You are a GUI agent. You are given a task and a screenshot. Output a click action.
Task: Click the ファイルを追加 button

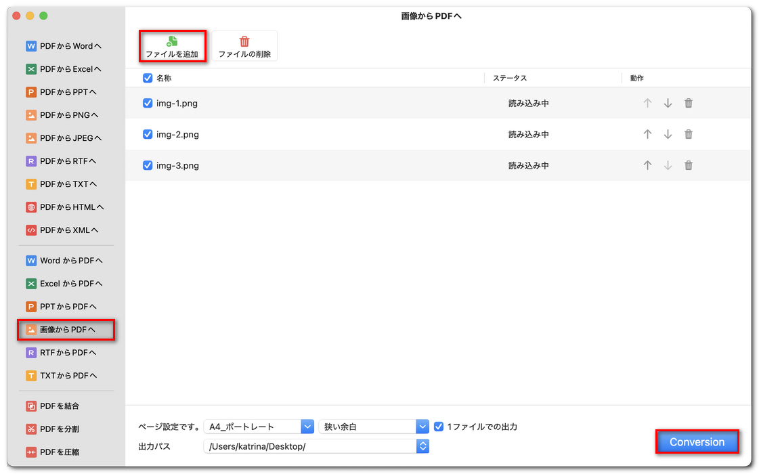pyautogui.click(x=171, y=46)
